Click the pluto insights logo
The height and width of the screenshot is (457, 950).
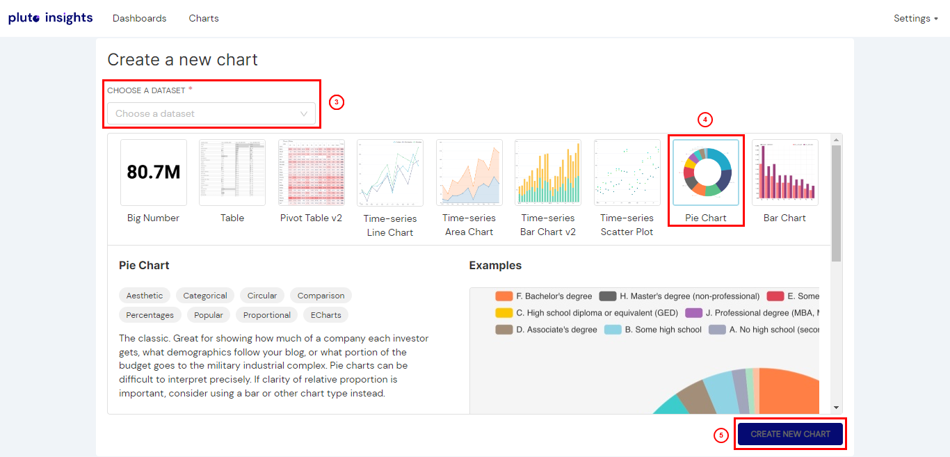pyautogui.click(x=50, y=18)
